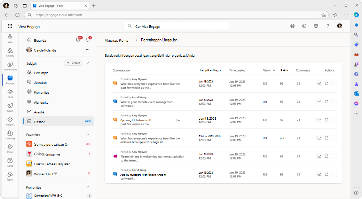Viewport: 362px width, 199px height.
Task: Open post 'Please join me in welcoming our newest addition'
Action: (x=152, y=158)
